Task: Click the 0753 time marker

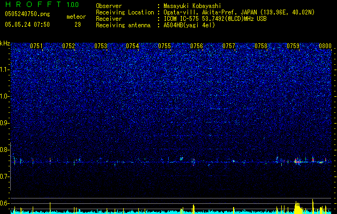Action: (x=101, y=45)
